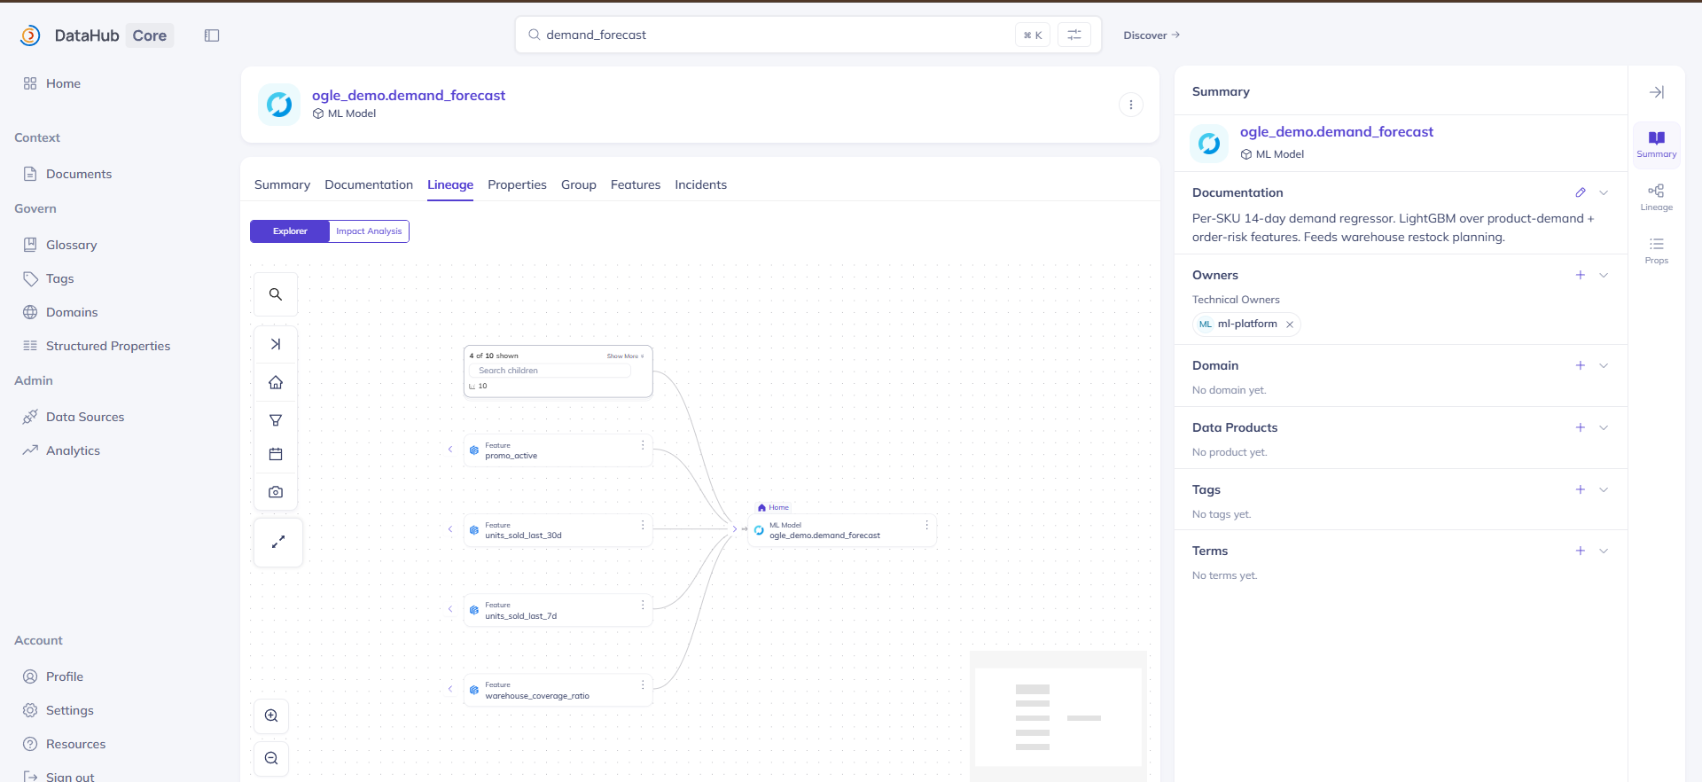Viewport: 1702px width, 782px height.
Task: Open the Incidents tab
Action: tap(700, 184)
